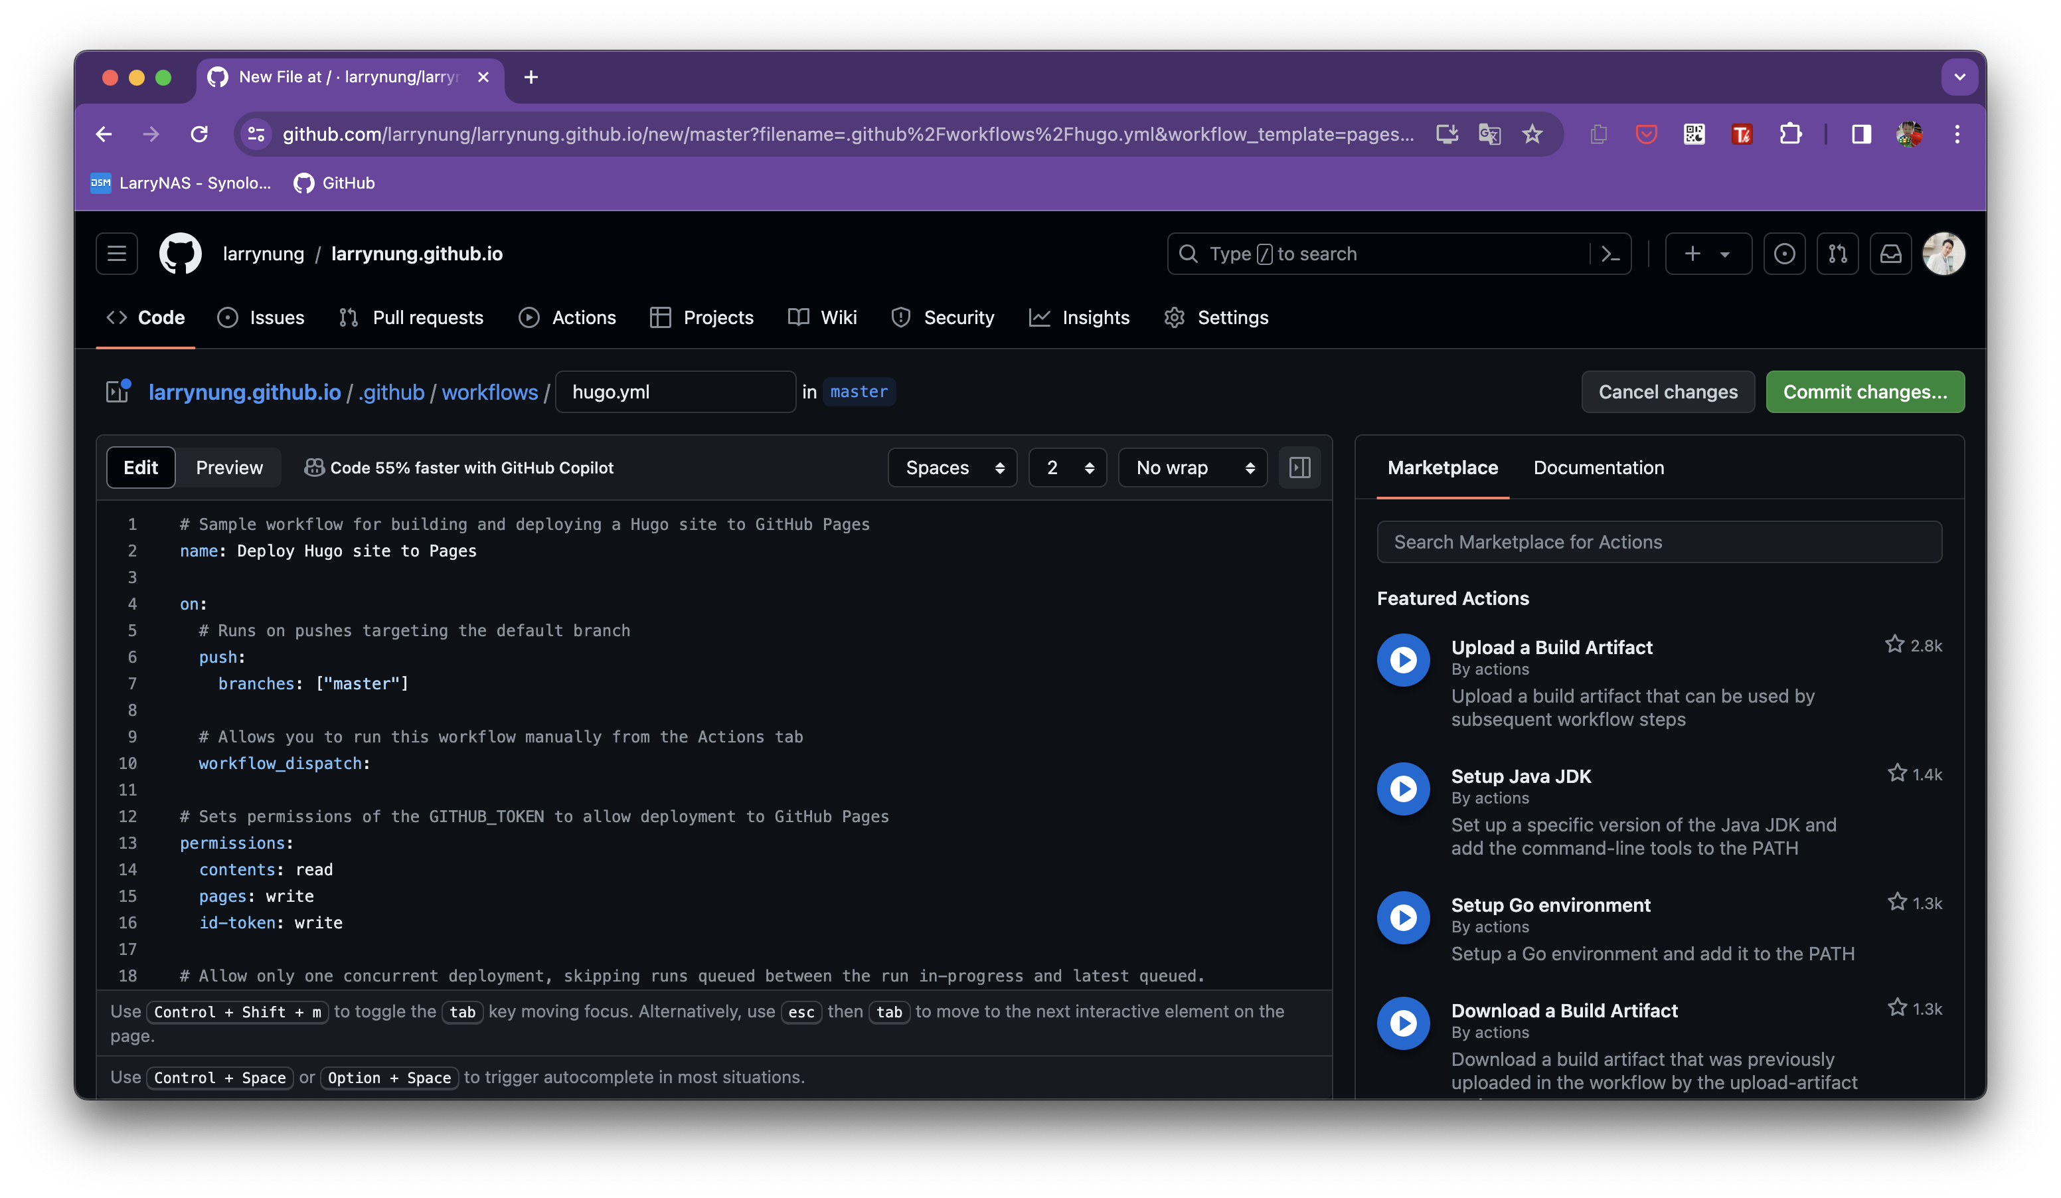Reload the page with the refresh icon

pyautogui.click(x=199, y=134)
